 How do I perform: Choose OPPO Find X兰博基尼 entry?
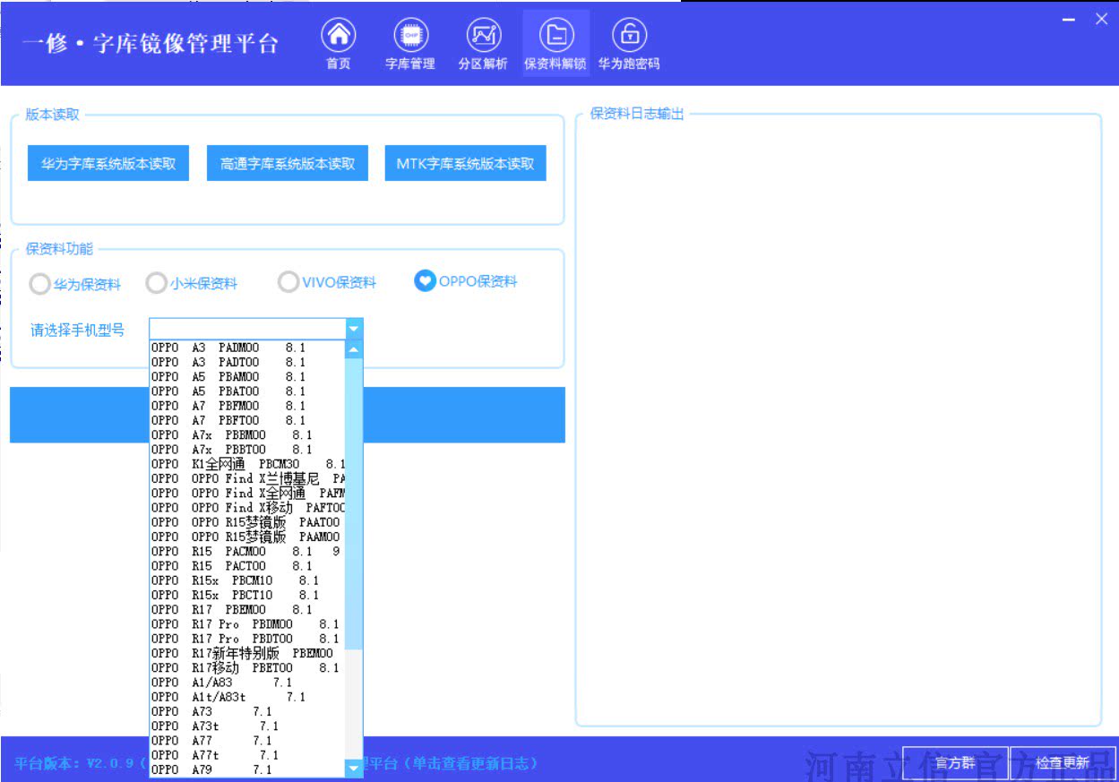247,478
